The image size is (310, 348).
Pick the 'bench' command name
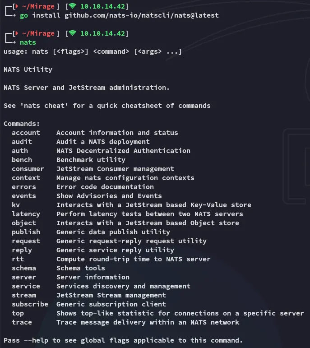point(22,160)
